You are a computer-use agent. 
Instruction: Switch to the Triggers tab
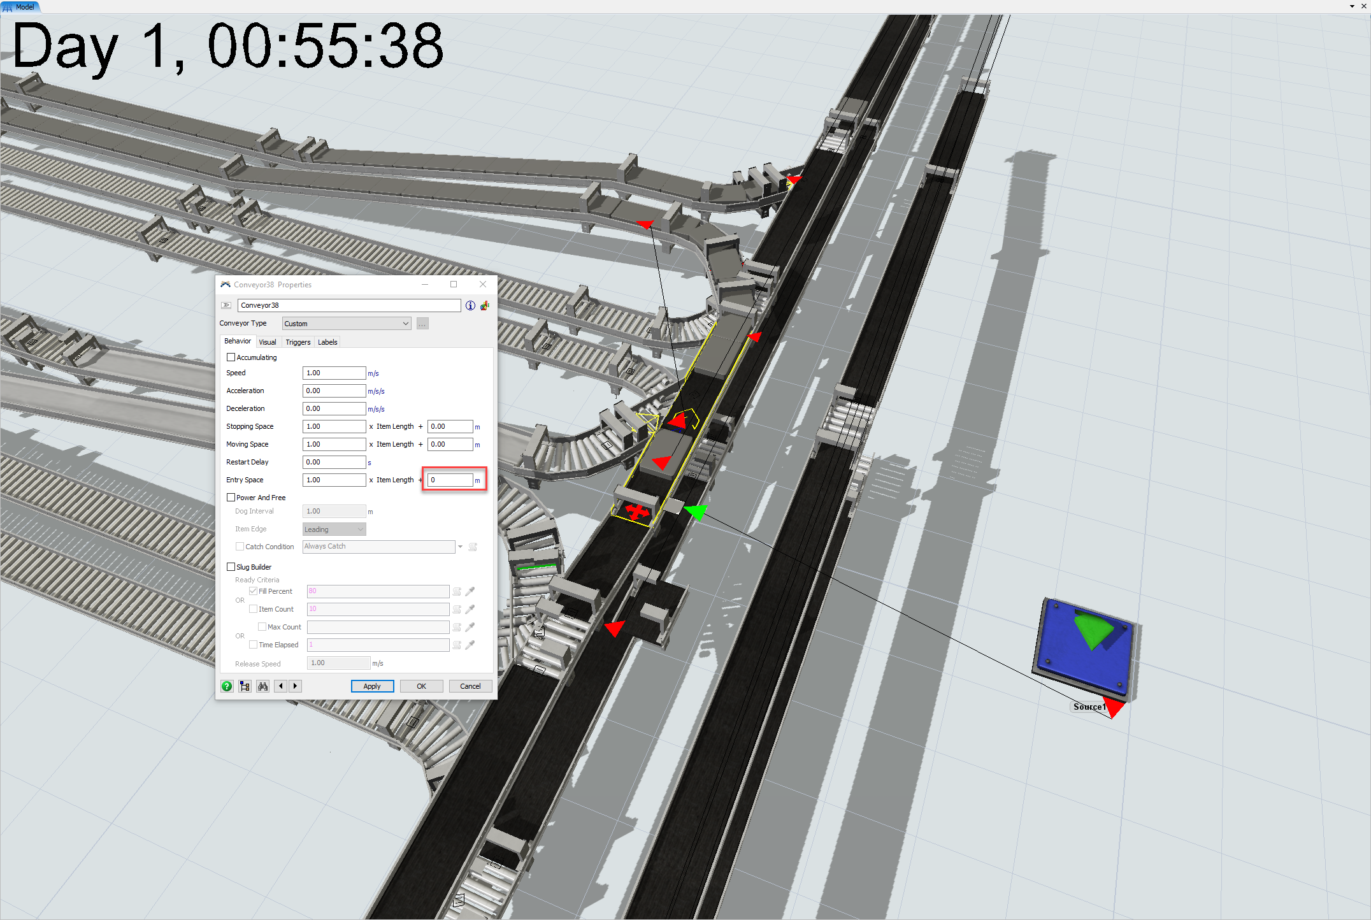pos(298,342)
